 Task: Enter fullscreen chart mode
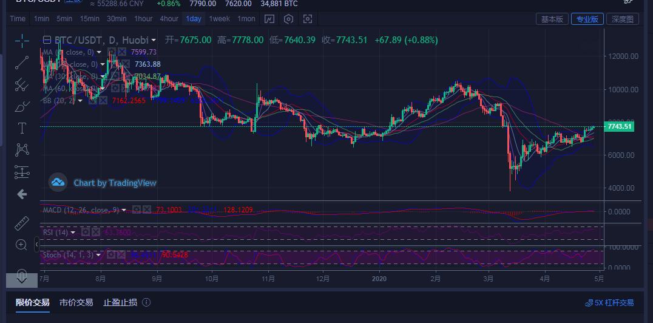click(308, 19)
